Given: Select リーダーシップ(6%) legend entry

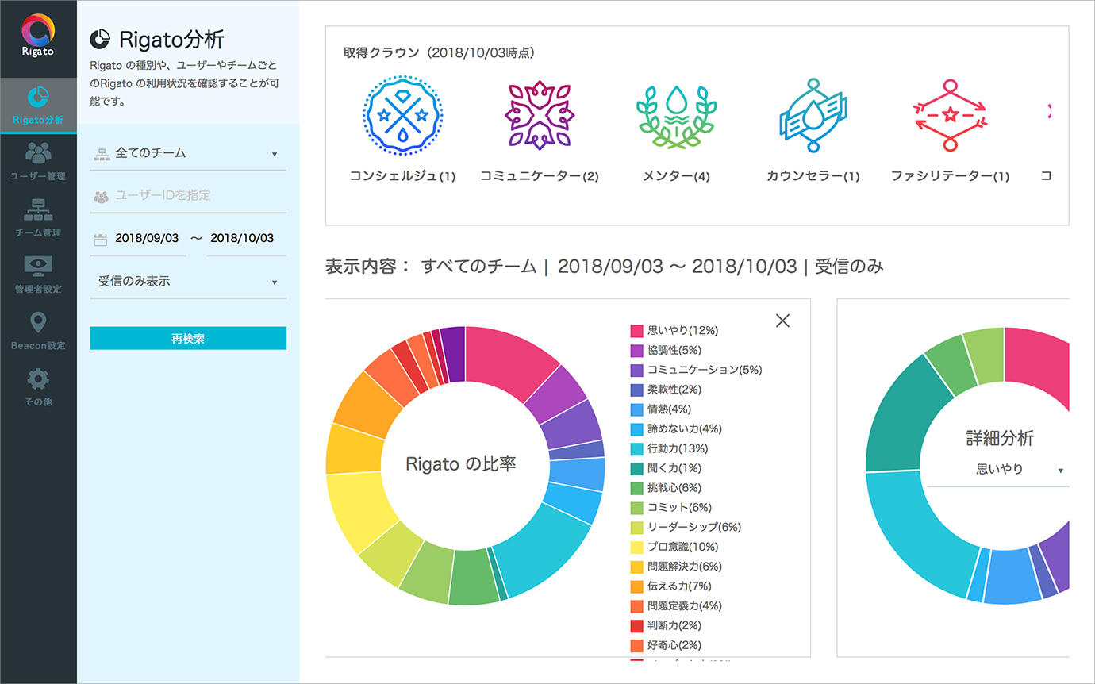Looking at the screenshot, I should (686, 528).
